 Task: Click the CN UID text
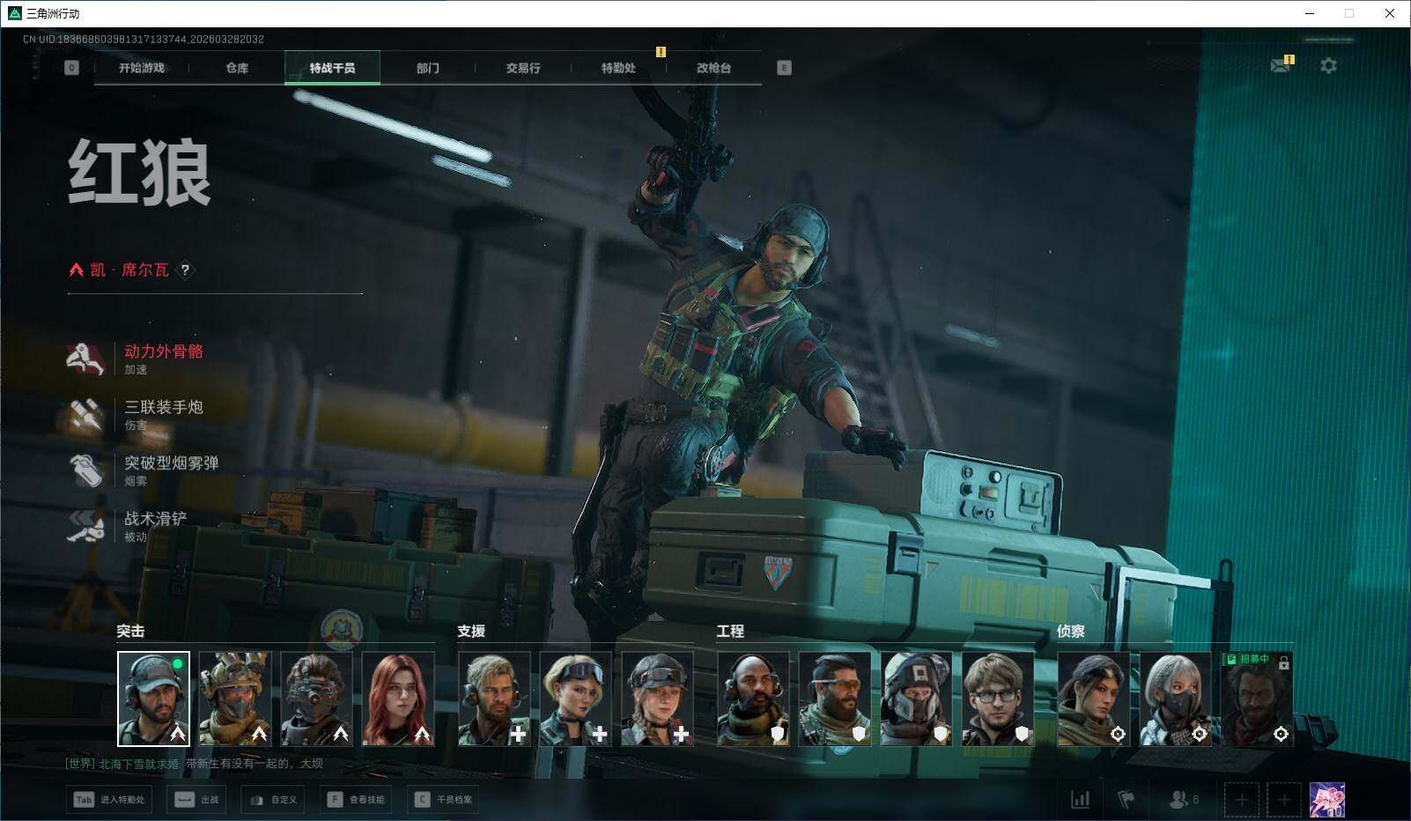click(x=144, y=39)
